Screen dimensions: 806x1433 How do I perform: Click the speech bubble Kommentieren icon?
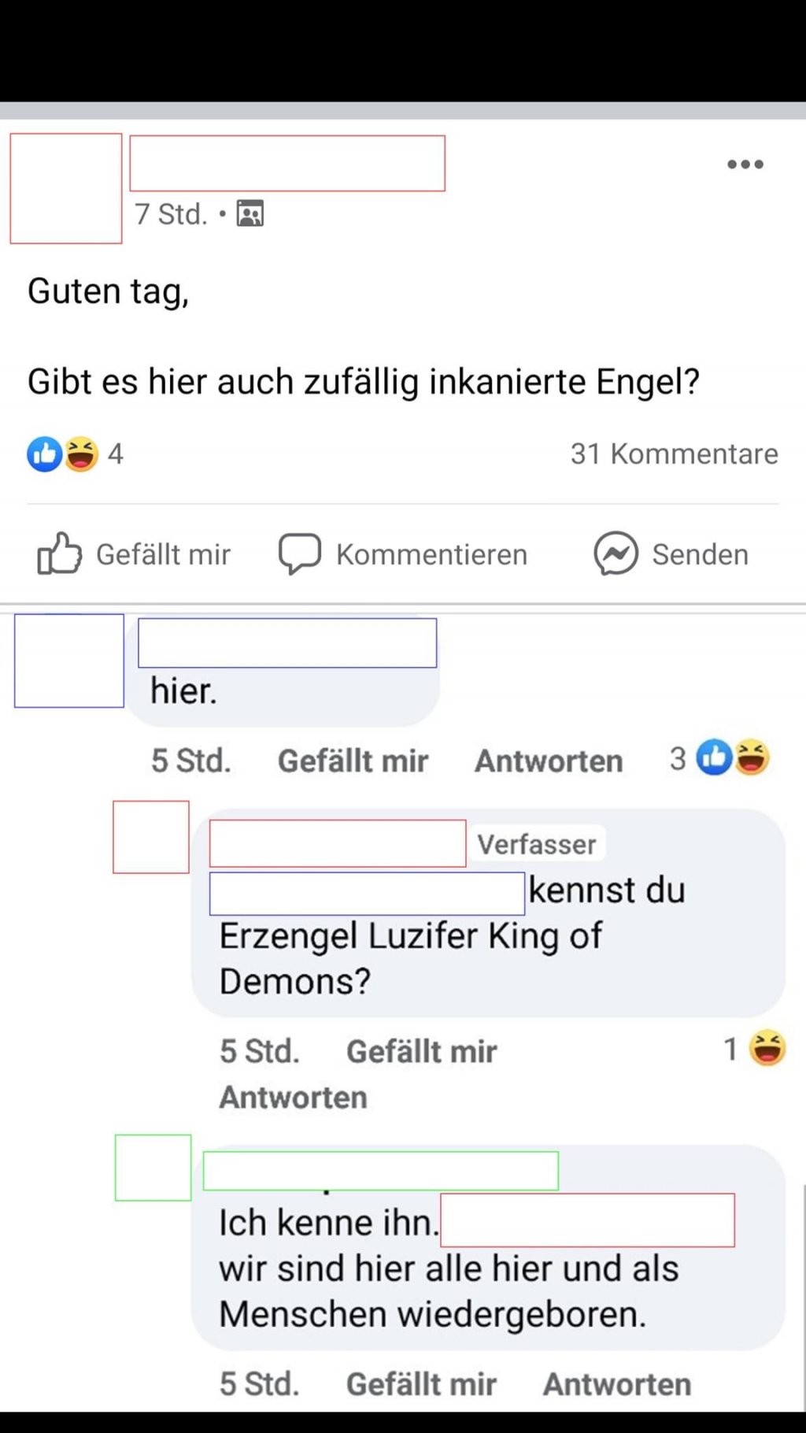299,554
